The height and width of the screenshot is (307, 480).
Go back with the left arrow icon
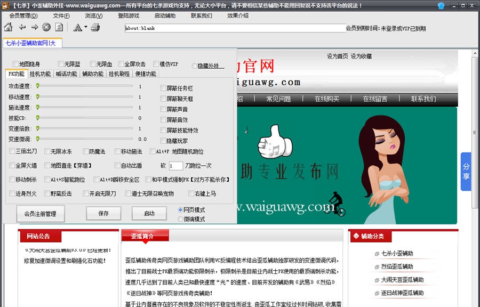[x=22, y=27]
